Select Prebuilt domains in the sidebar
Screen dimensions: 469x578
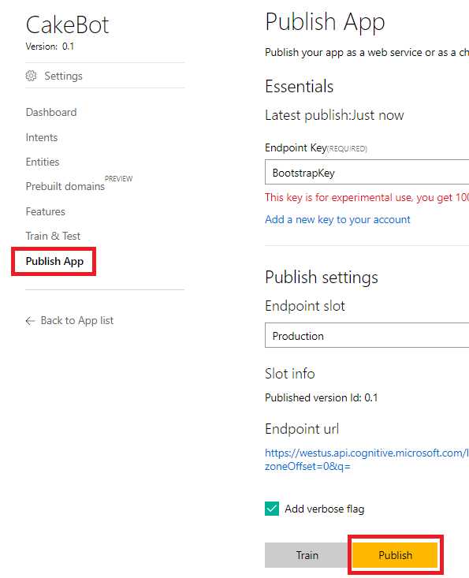pyautogui.click(x=65, y=186)
